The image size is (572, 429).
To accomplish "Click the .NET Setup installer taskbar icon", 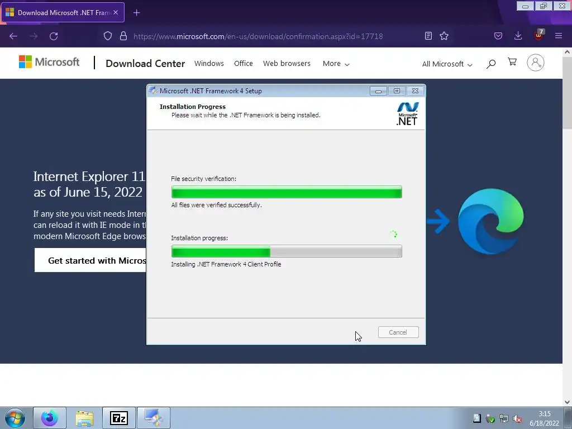I will (x=153, y=418).
